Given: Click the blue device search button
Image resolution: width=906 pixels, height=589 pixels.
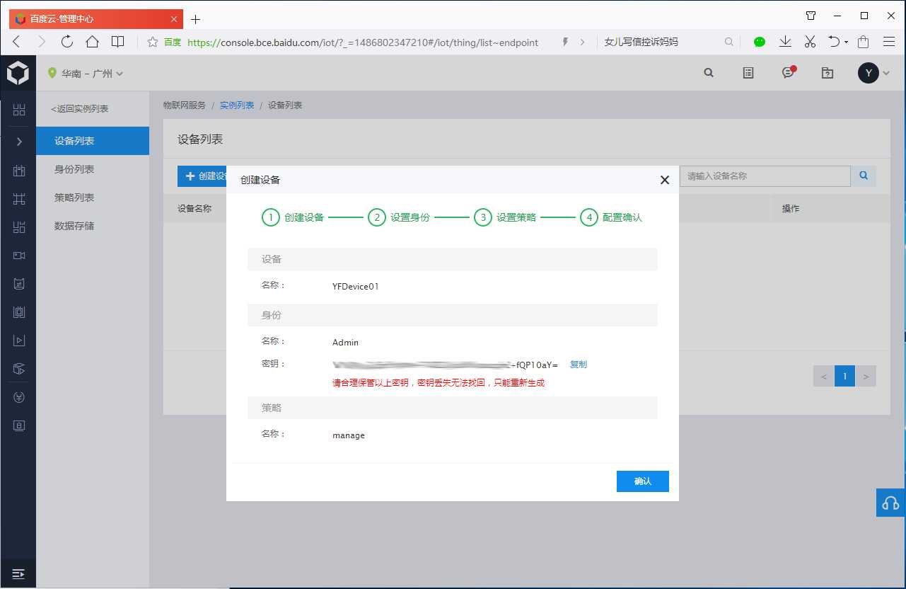Looking at the screenshot, I should tap(864, 176).
